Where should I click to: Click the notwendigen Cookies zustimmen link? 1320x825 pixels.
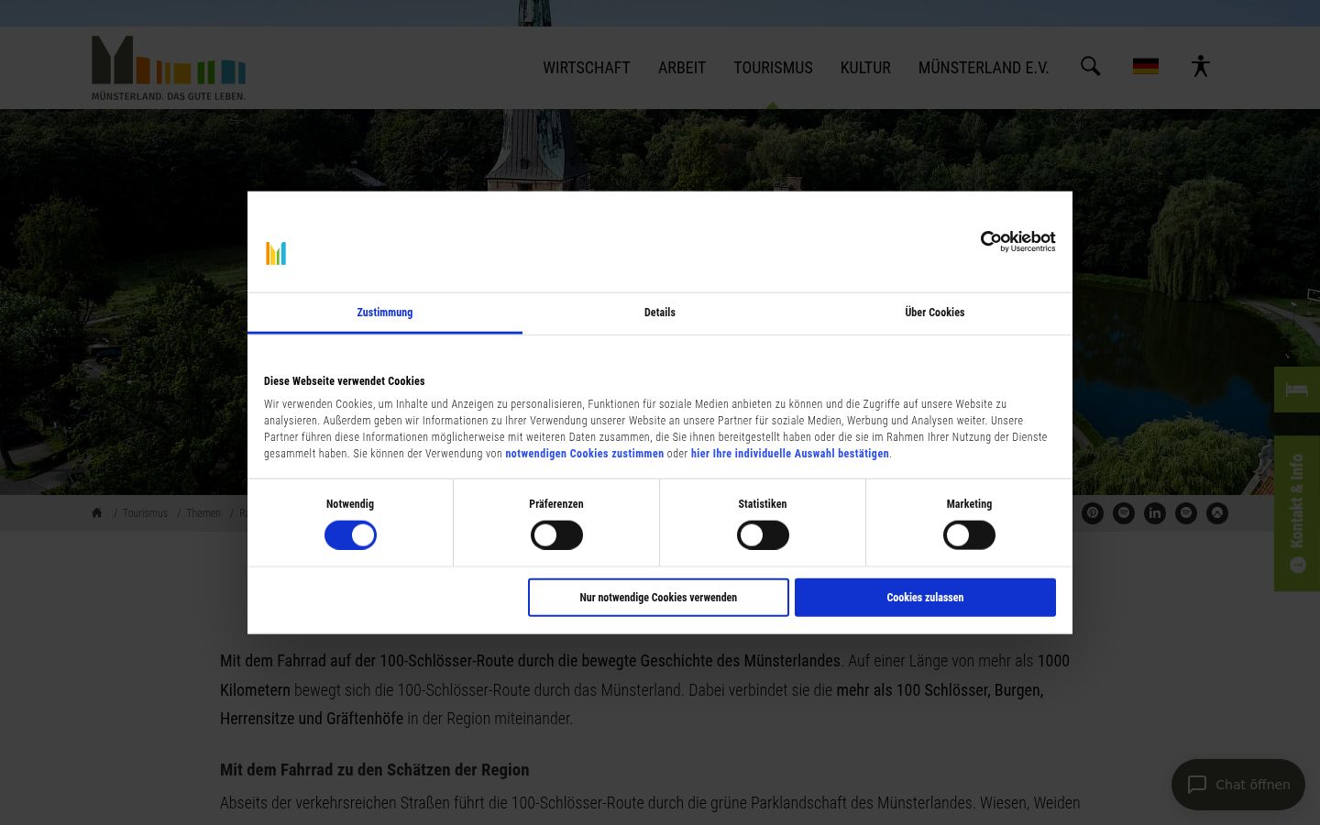coord(584,454)
